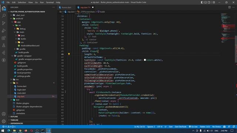The image size is (237, 133).
Task: Open Source Control view
Action: pos(4,23)
